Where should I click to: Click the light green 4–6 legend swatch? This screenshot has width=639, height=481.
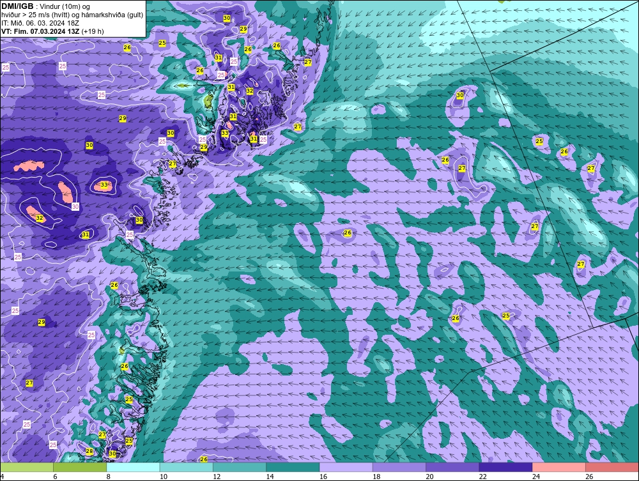tap(27, 467)
